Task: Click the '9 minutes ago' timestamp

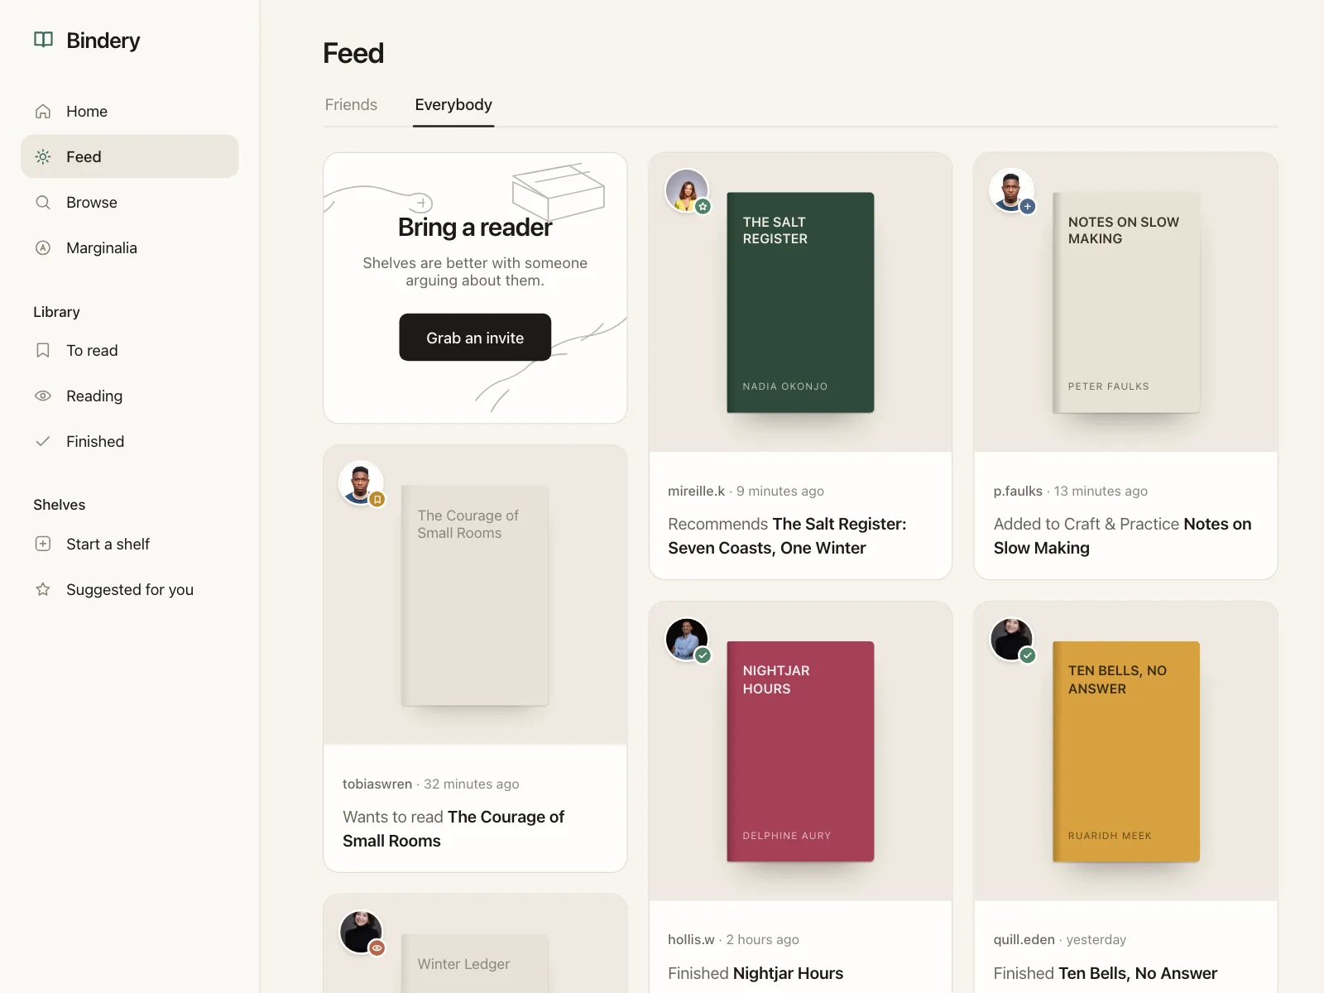Action: (780, 491)
